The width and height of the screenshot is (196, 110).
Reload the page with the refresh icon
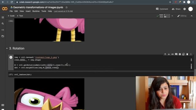12,2
